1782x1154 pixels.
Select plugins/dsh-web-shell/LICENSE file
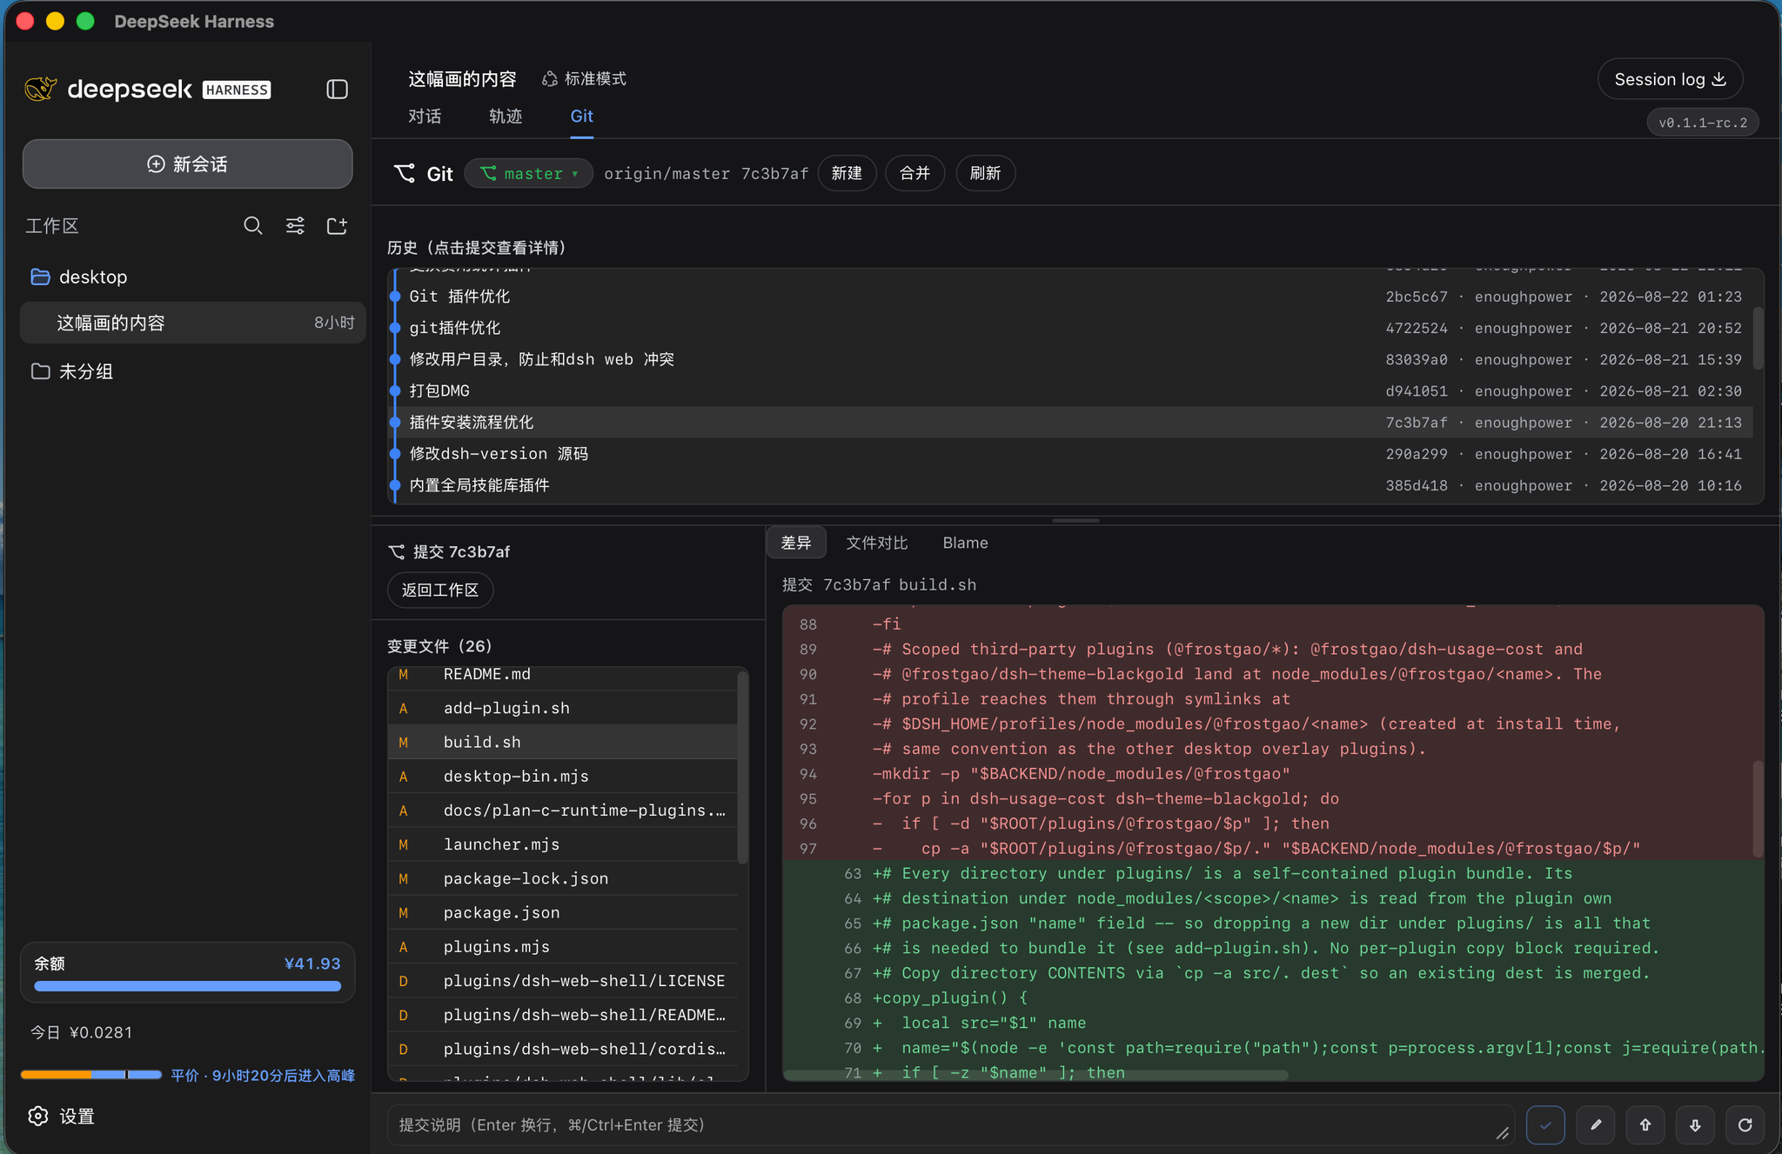(563, 980)
